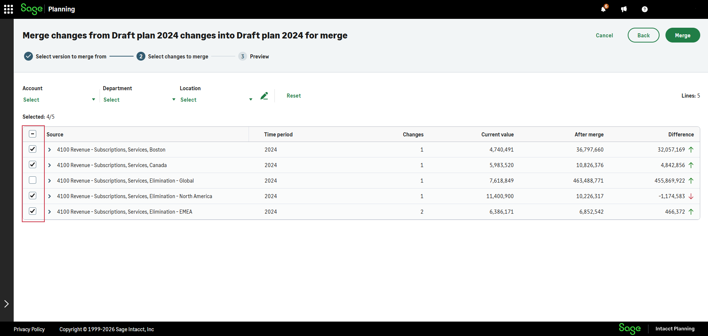The width and height of the screenshot is (708, 336).
Task: Click the Difference value 455,869,922
Action: (x=670, y=181)
